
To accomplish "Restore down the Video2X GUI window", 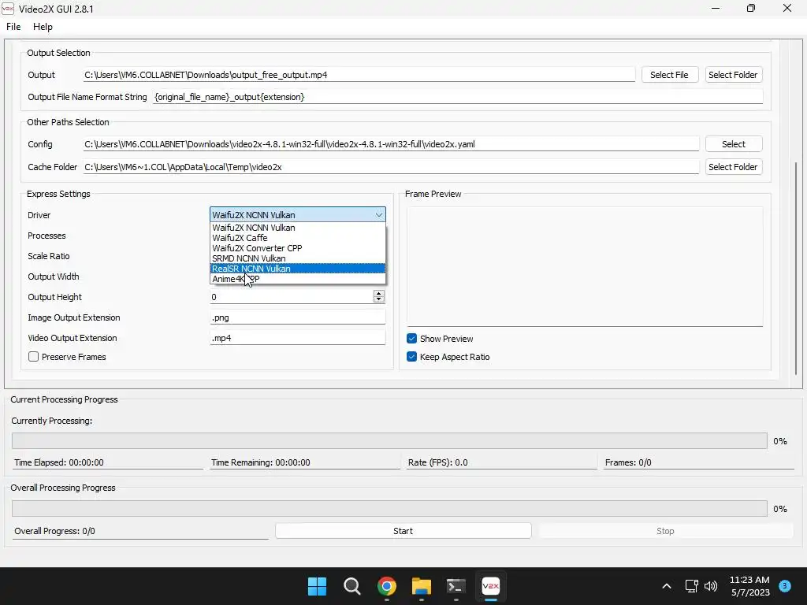I will coord(751,8).
